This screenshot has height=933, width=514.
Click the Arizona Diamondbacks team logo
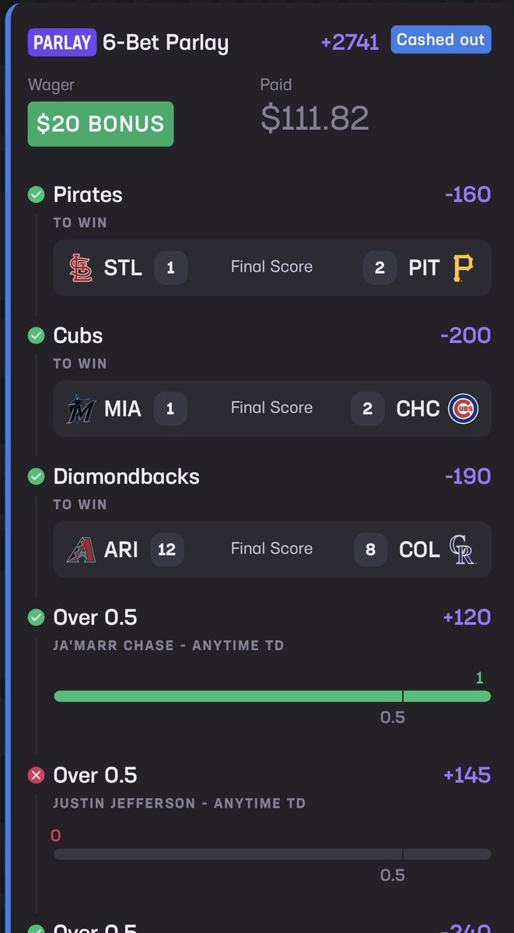pos(81,550)
